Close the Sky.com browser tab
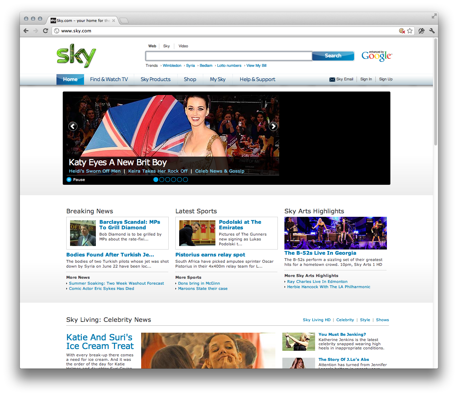 [114, 21]
